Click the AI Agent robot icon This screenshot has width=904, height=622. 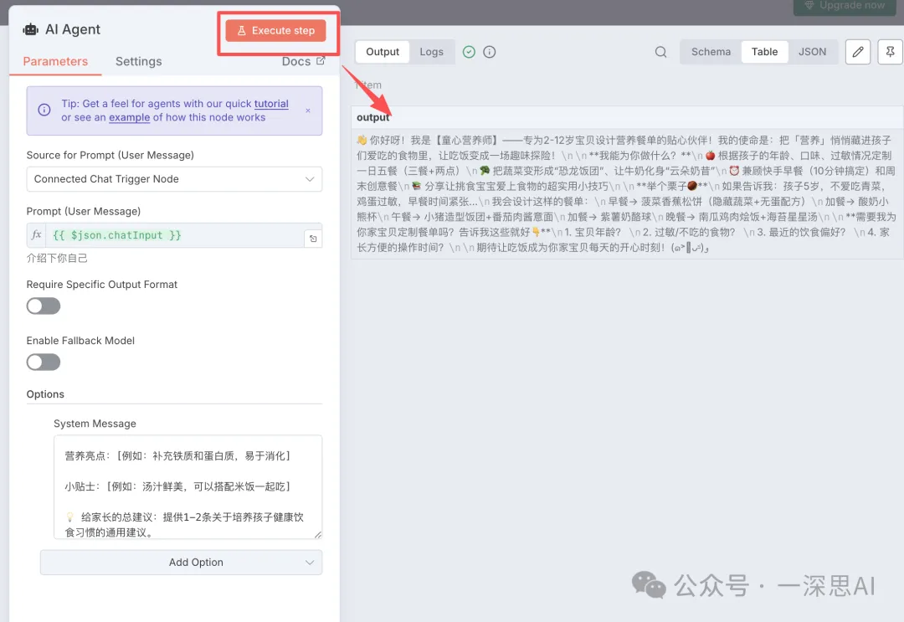[x=31, y=29]
